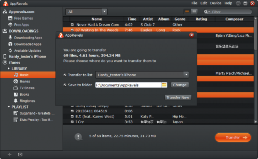Open the iTunes icon in sidebar
Screen dimensions: 258x159
(x=5, y=62)
